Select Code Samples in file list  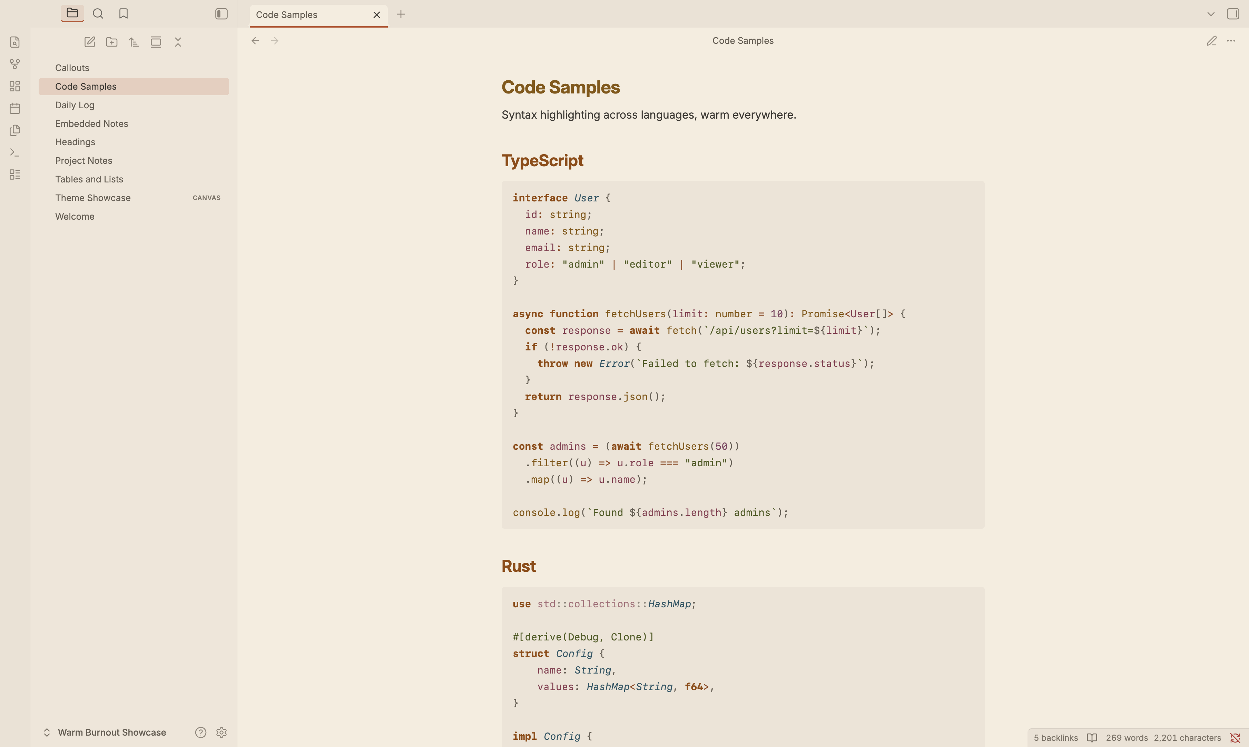pos(134,87)
